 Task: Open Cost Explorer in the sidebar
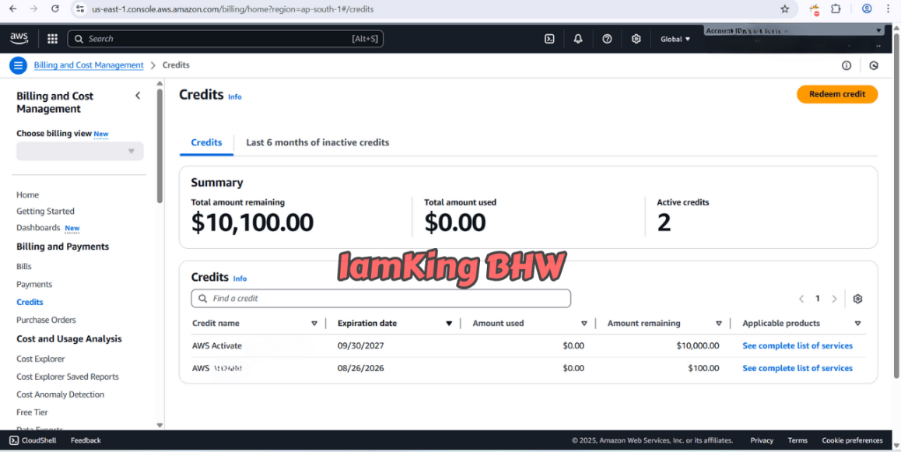[x=40, y=359]
